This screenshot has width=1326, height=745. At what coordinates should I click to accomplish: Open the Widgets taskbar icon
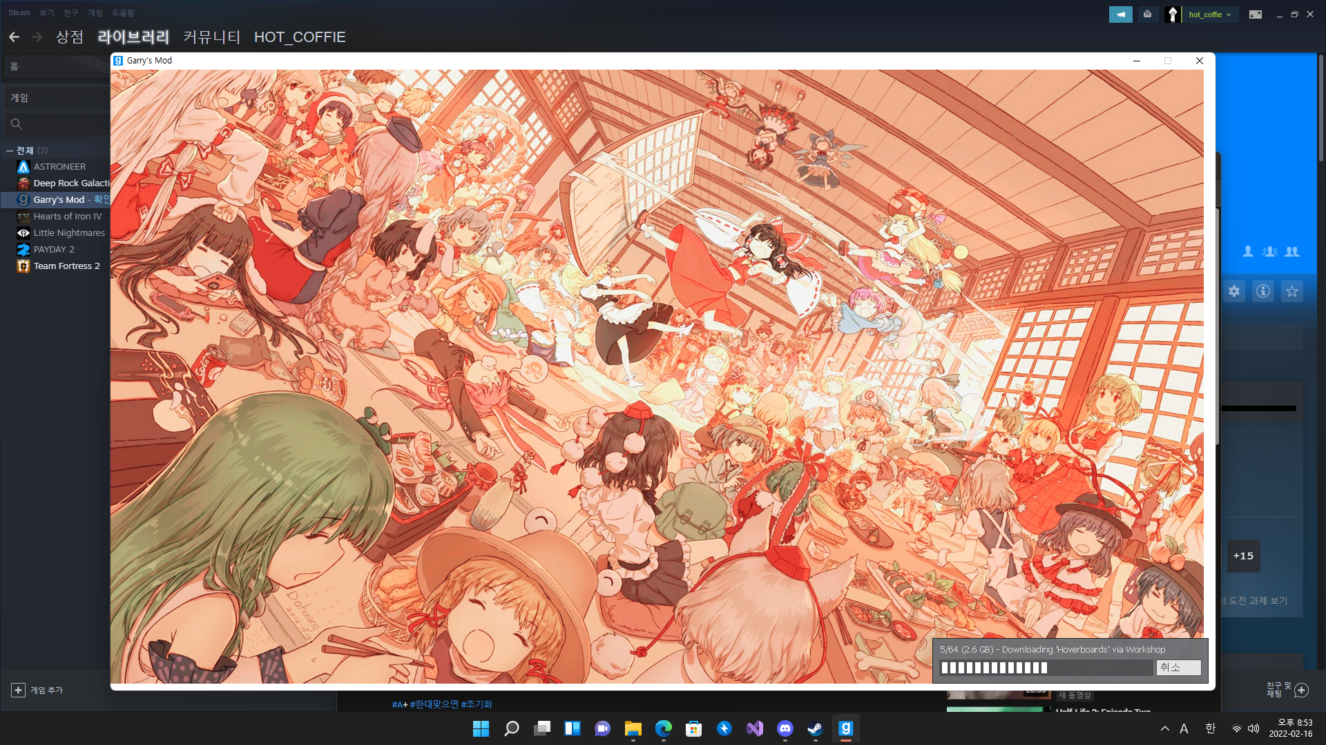pos(573,728)
